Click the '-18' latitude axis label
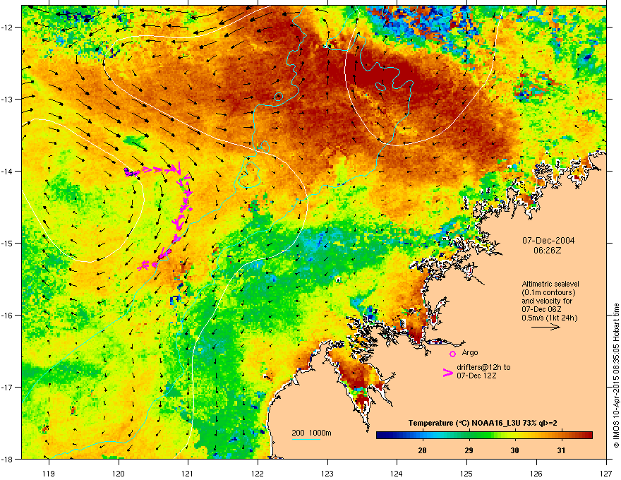 point(8,459)
